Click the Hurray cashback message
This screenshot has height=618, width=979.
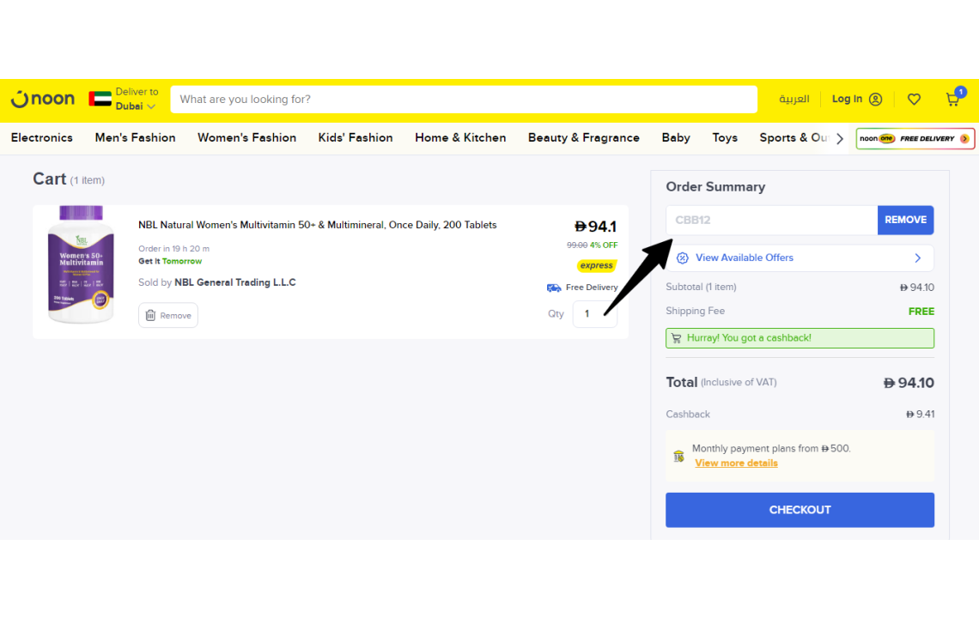(800, 337)
